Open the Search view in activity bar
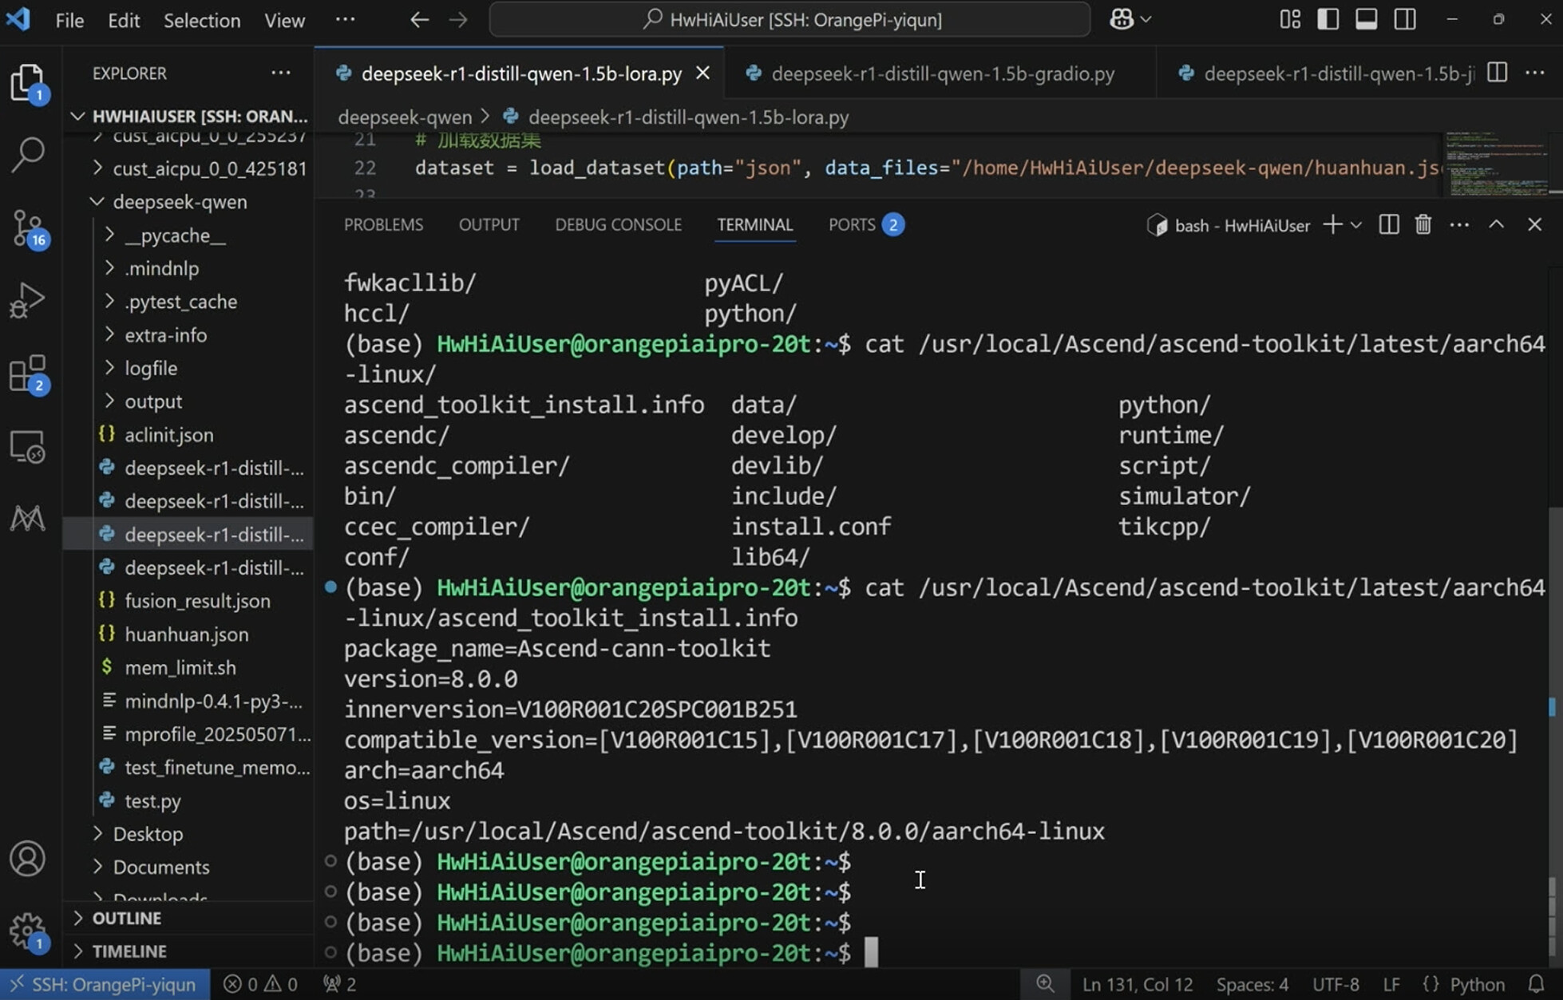Screen dimensions: 1563x1000 28,154
